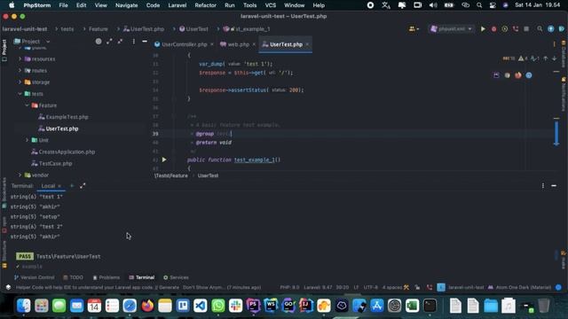Collapse the tests folder

(x=20, y=94)
